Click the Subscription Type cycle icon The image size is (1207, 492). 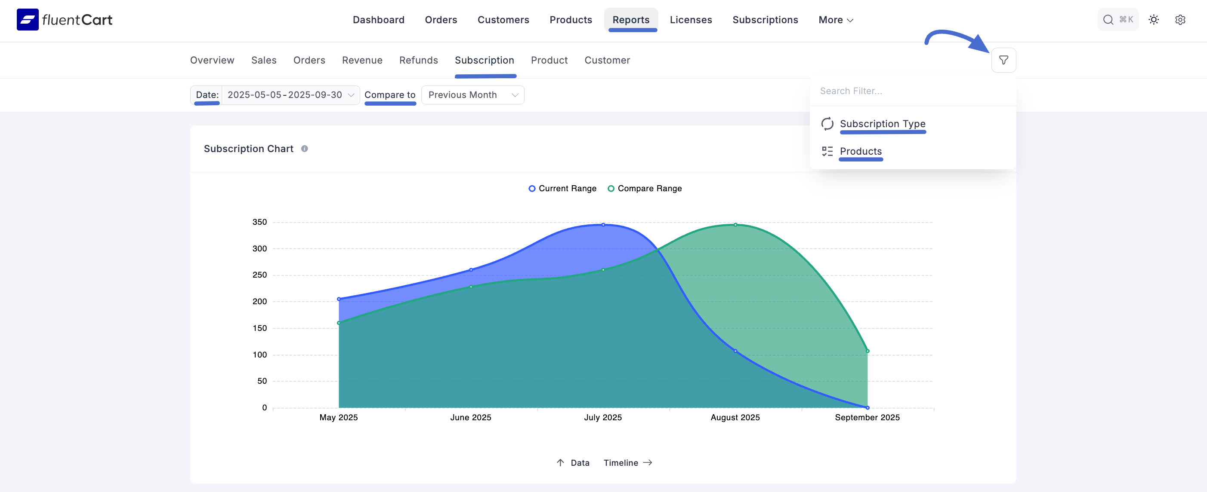(x=827, y=124)
